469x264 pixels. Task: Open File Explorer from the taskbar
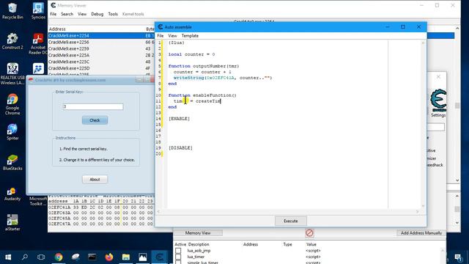pos(126,257)
